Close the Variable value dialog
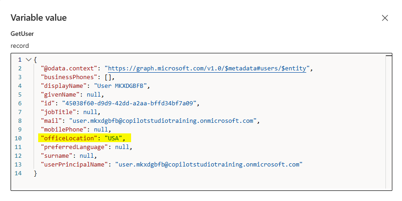402x201 pixels. pyautogui.click(x=385, y=18)
